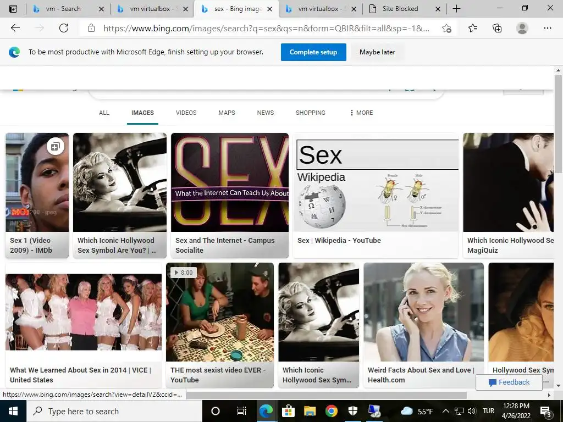Select the IMAGES search tab
This screenshot has height=422, width=563.
coord(142,113)
